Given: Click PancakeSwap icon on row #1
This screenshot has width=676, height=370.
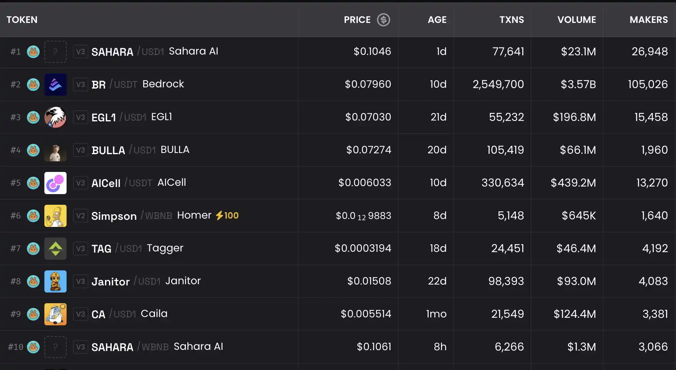Looking at the screenshot, I should click(33, 52).
